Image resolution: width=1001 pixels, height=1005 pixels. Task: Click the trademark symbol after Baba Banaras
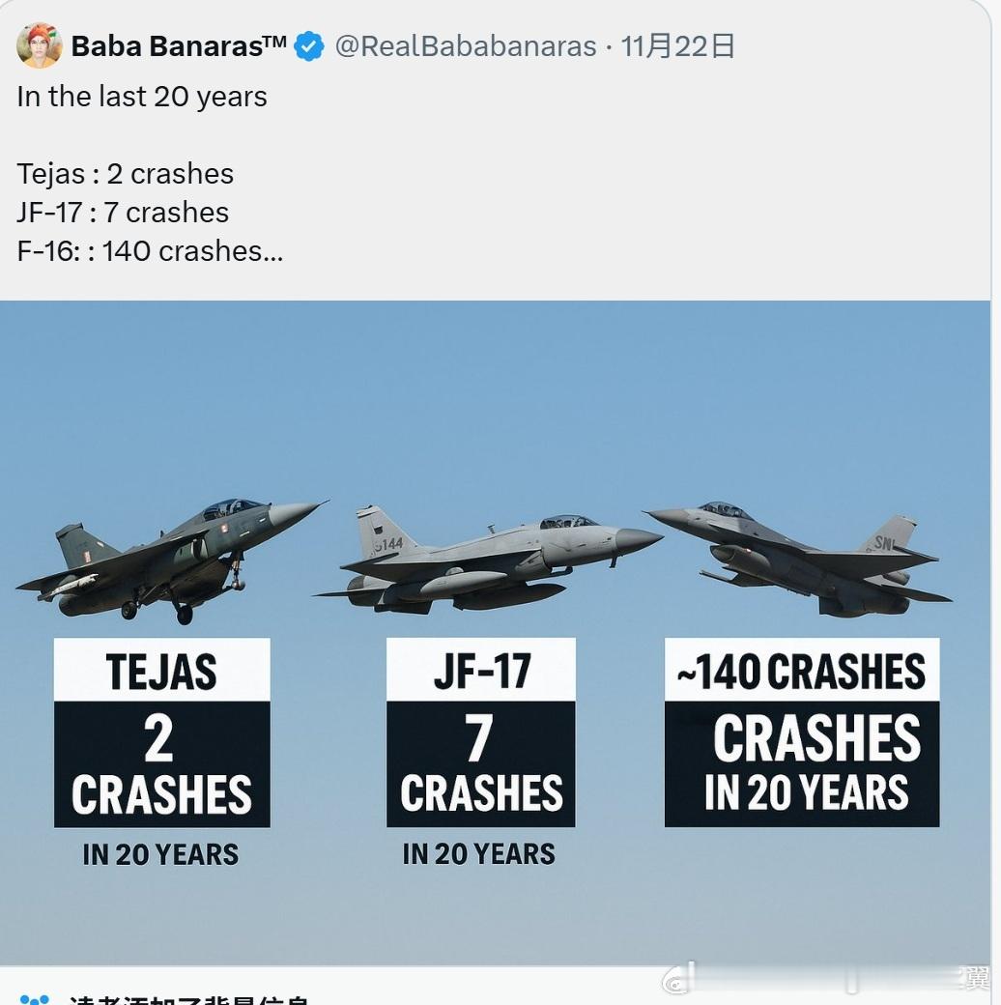(274, 41)
